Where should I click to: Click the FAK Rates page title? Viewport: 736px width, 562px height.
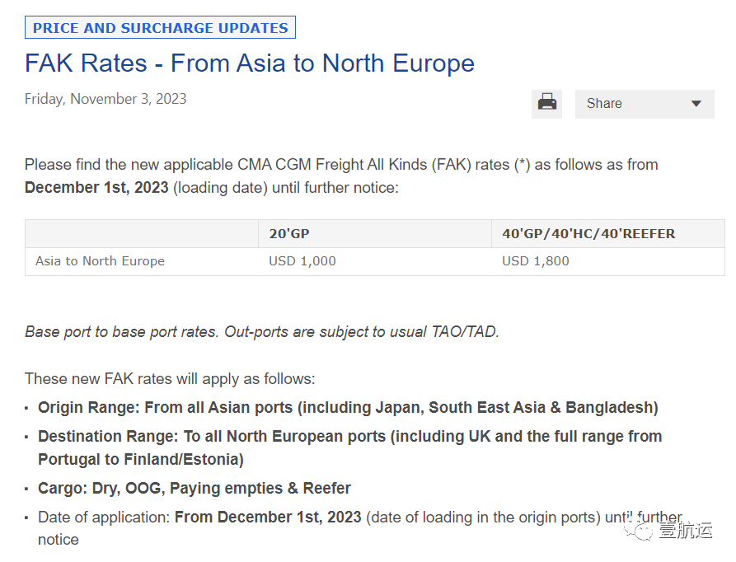[250, 63]
